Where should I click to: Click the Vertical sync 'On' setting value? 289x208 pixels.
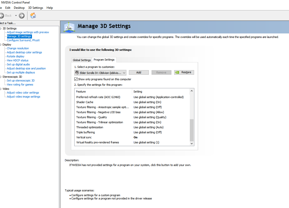pos(135,137)
